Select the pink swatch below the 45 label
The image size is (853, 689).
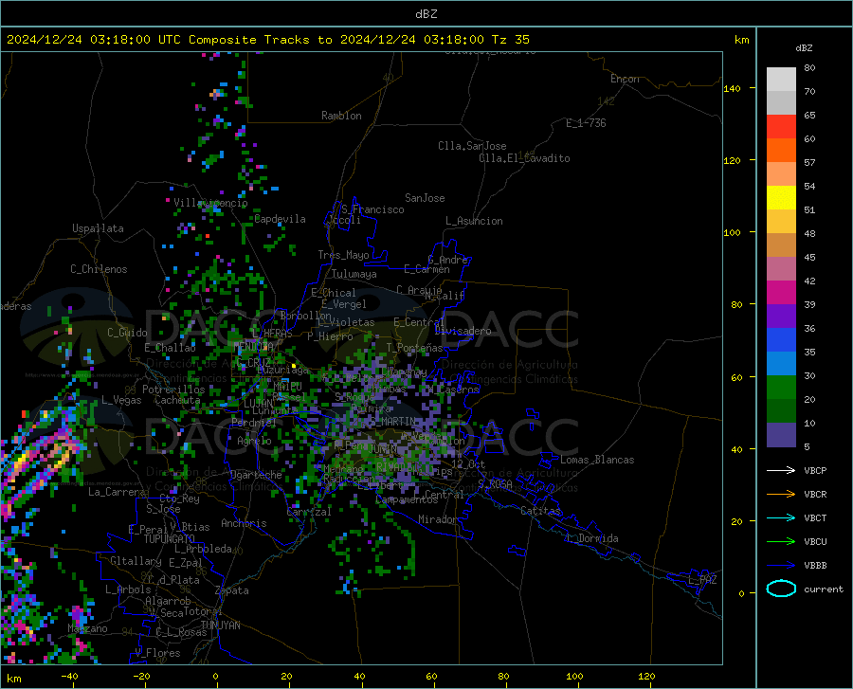781,268
